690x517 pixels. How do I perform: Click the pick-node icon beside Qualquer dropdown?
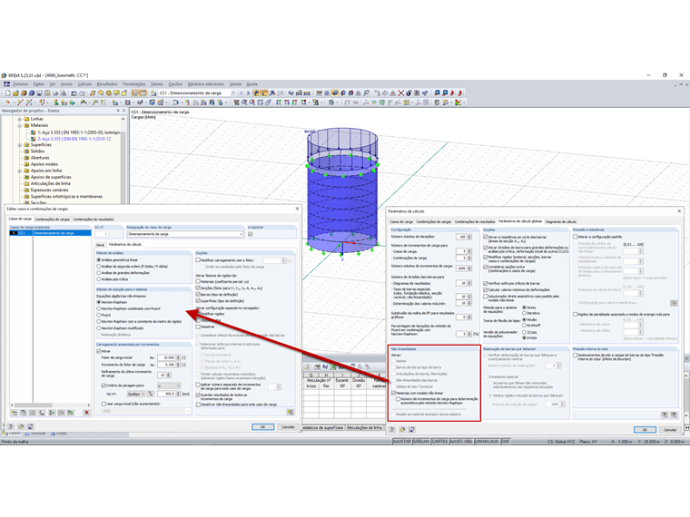[151, 394]
